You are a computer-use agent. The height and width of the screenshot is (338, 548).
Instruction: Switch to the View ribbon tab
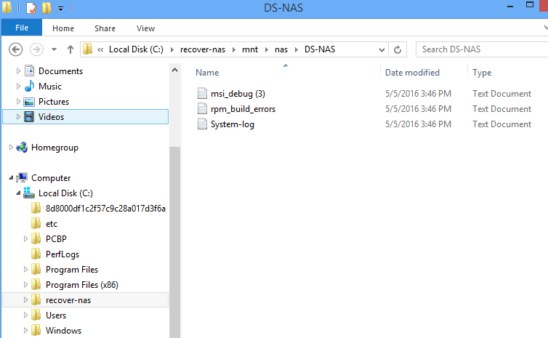click(x=146, y=28)
